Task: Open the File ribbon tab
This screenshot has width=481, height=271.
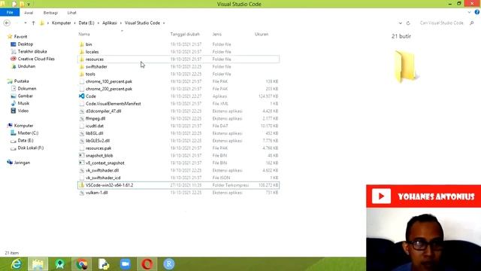Action: tap(10, 13)
